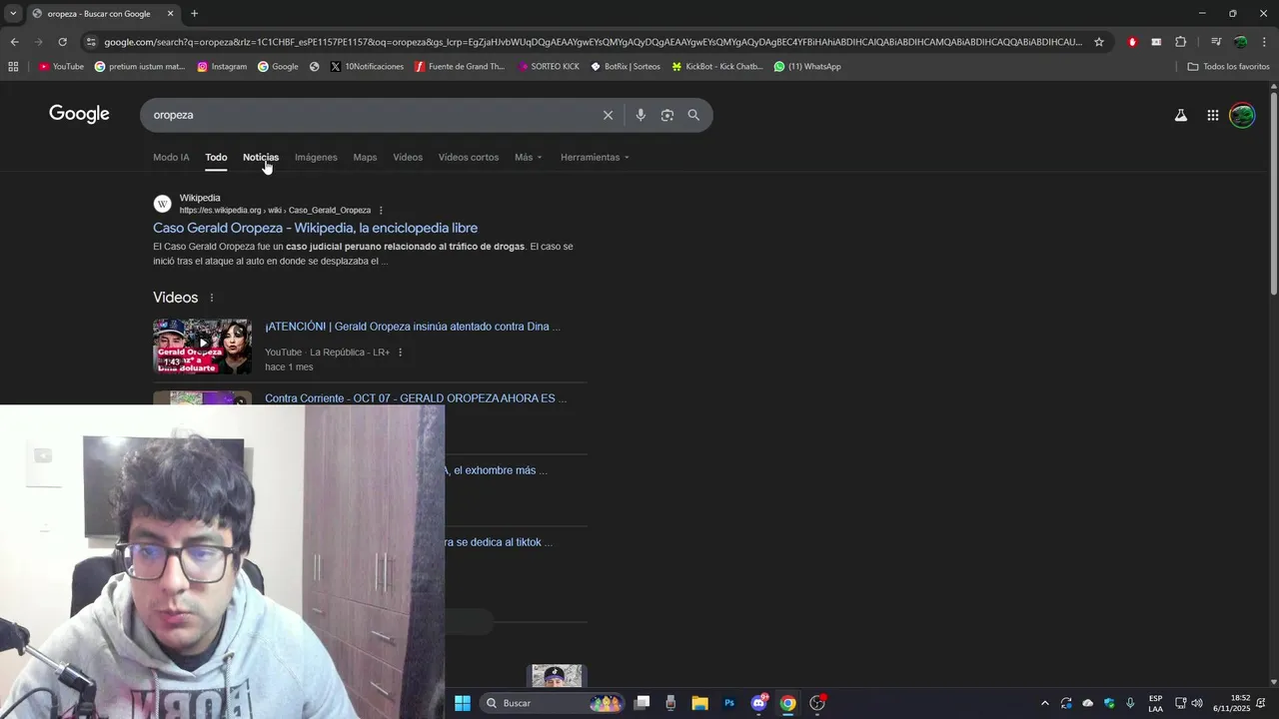Open the ESP LAA language switcher
This screenshot has width=1279, height=719.
click(1155, 703)
